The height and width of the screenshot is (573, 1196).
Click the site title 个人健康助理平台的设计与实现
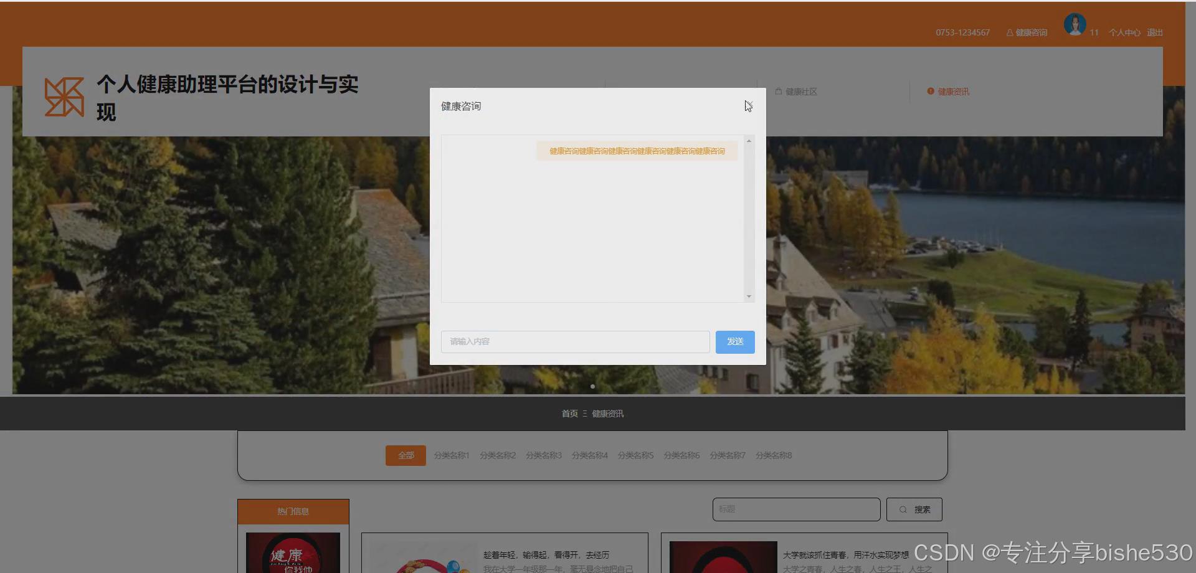[227, 98]
